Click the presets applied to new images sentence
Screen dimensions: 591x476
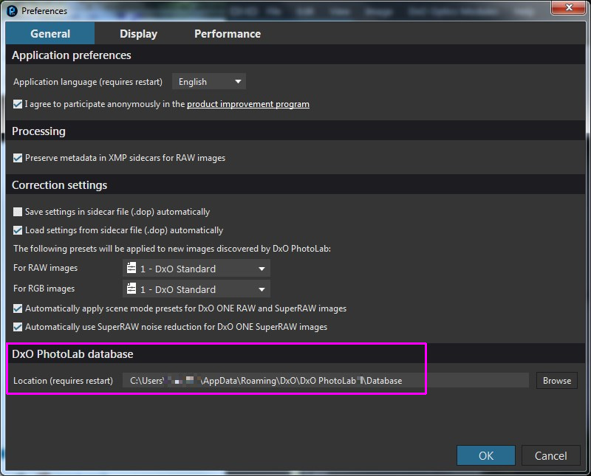(172, 249)
